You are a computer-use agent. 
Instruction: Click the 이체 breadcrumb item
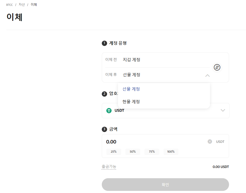click(34, 5)
